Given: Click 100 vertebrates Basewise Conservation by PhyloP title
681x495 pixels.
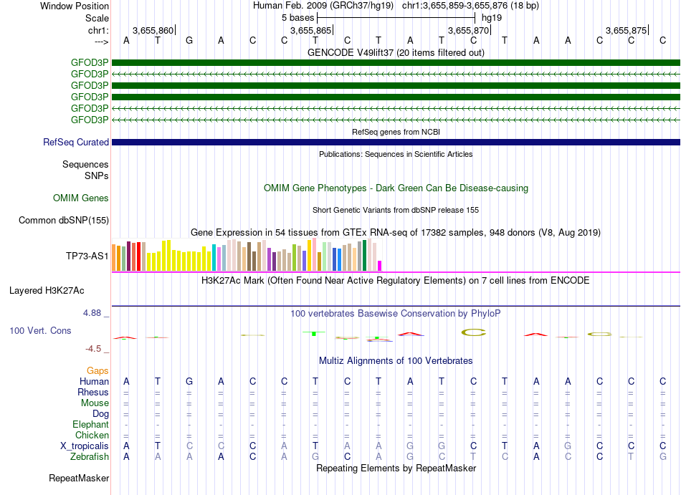Looking at the screenshot, I should (x=396, y=314).
